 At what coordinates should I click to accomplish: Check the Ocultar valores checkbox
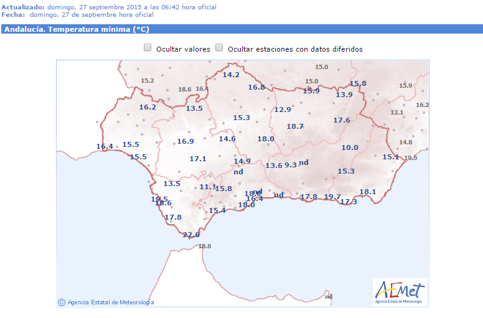(x=148, y=47)
